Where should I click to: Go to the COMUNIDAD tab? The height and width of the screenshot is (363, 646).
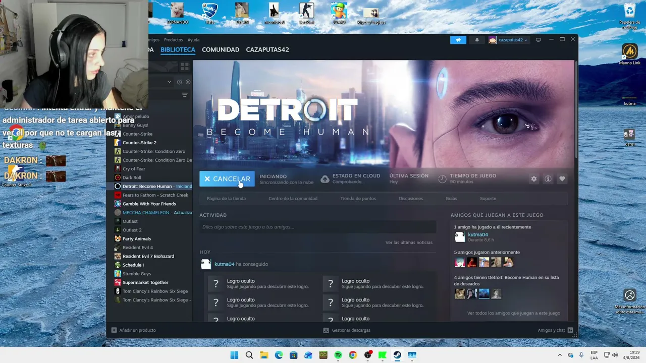click(x=221, y=50)
